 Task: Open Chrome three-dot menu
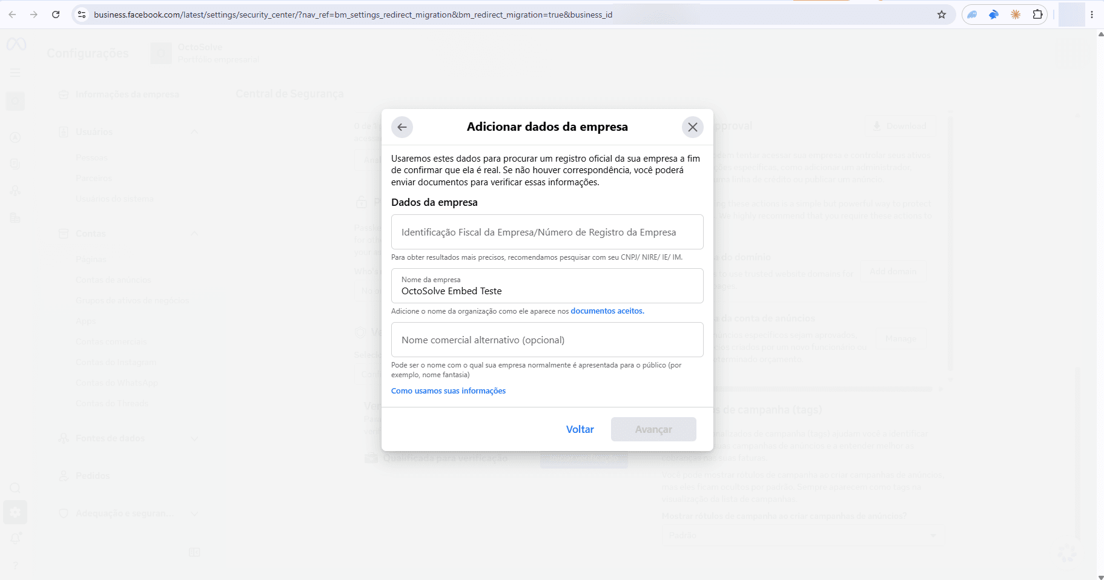(x=1092, y=15)
